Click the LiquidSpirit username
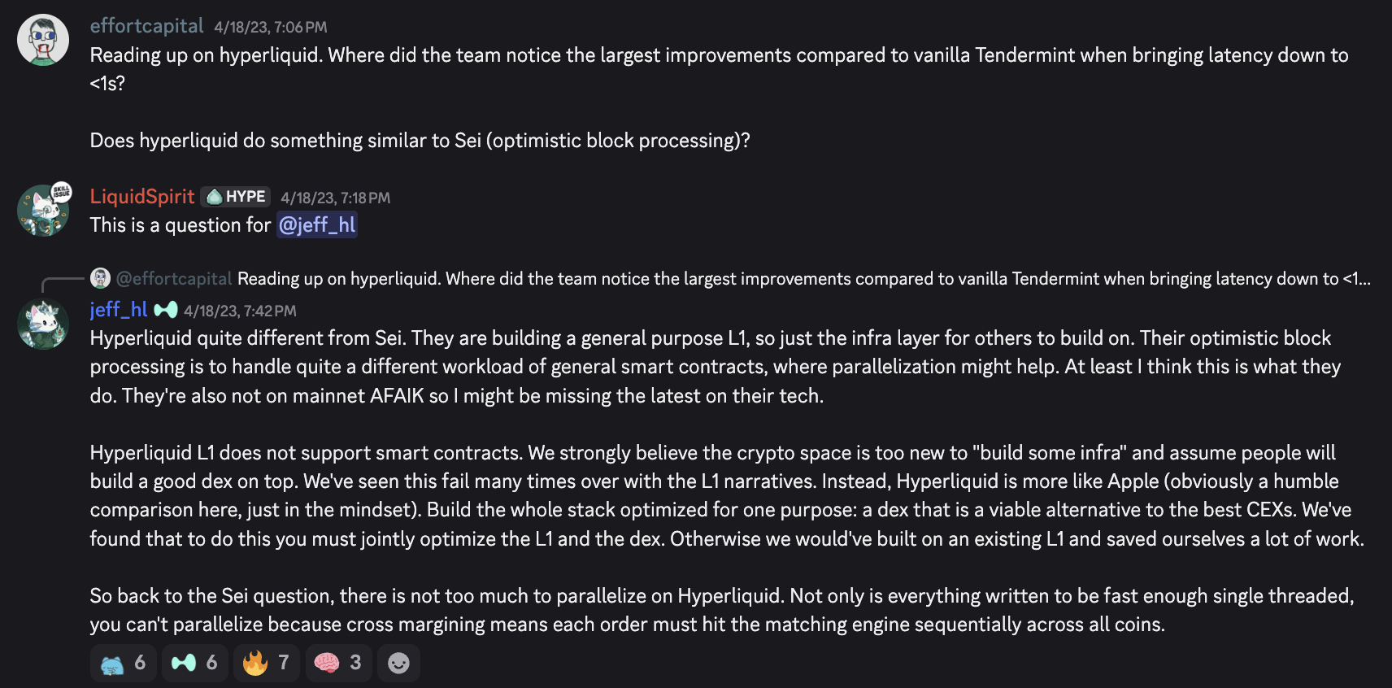Viewport: 1392px width, 688px height. click(142, 197)
